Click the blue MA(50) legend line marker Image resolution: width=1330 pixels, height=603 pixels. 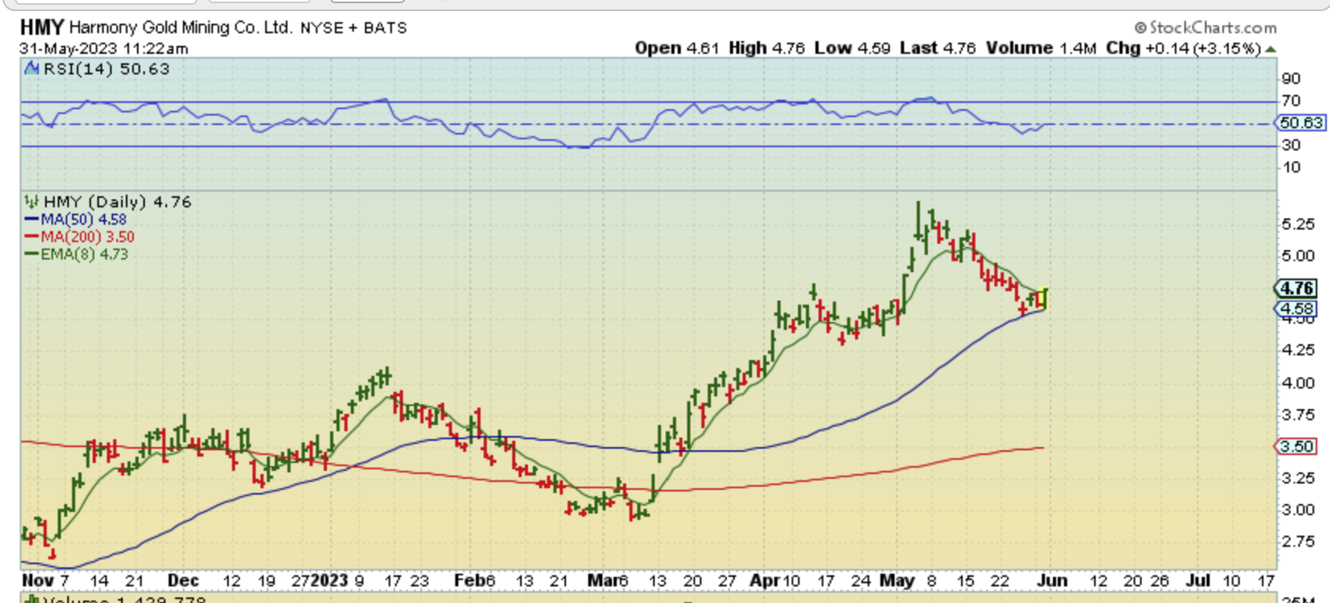click(32, 219)
